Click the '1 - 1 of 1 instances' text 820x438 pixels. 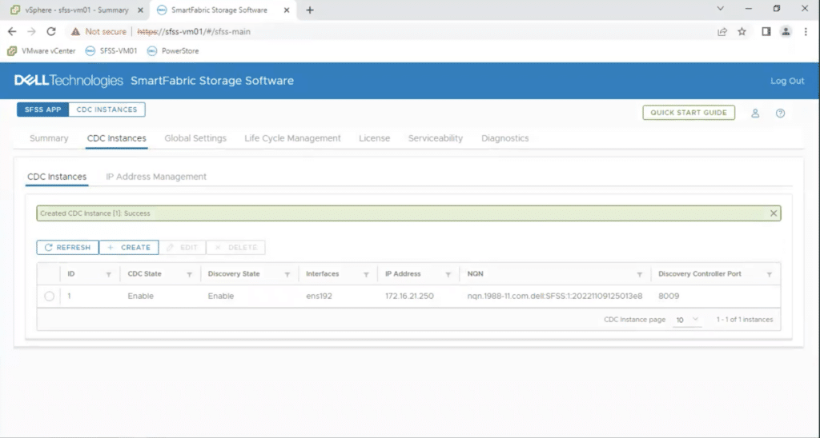745,320
